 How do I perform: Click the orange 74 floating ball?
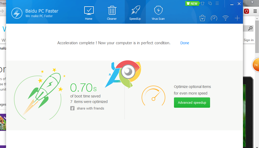point(256,65)
